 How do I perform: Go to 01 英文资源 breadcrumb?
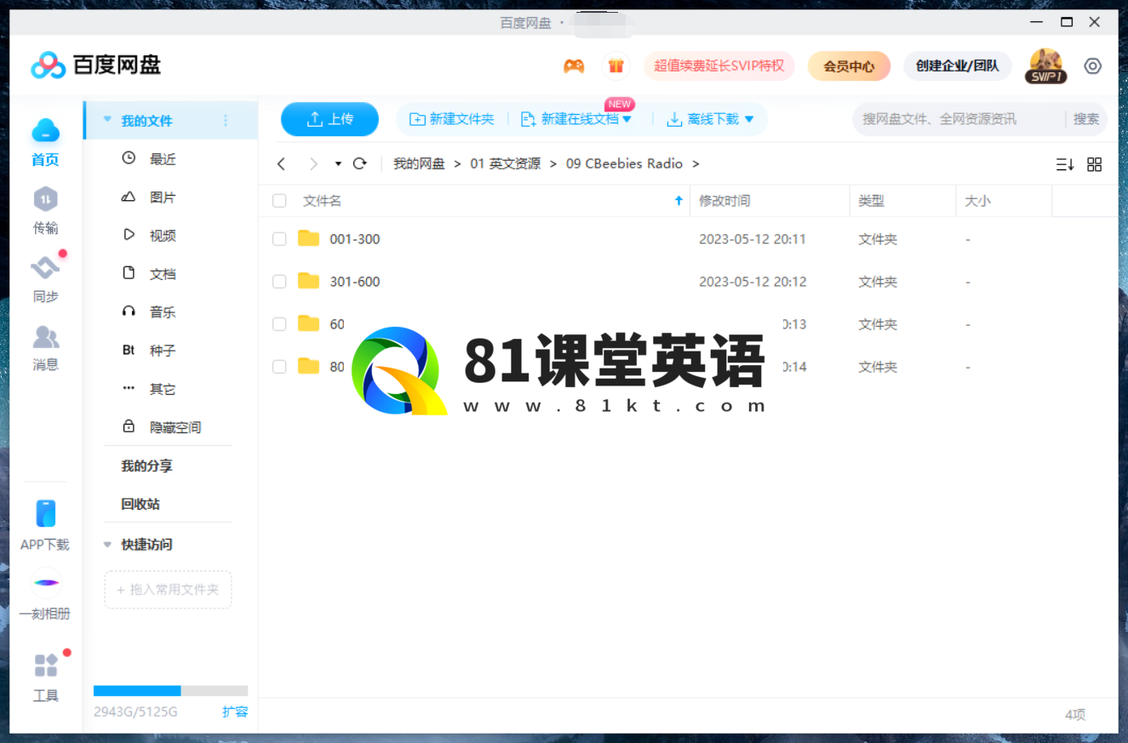(505, 163)
